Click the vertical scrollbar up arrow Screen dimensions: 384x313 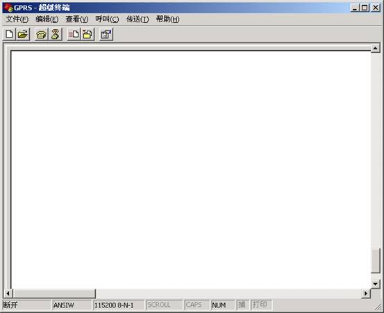coord(375,48)
